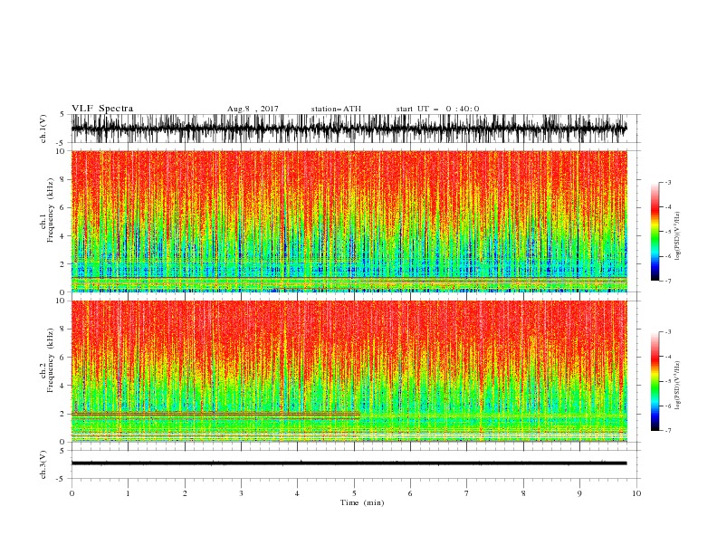The image size is (717, 554).
Task: Click the "6" kHz tick on ch.2 spectrogram
Action: coord(63,357)
